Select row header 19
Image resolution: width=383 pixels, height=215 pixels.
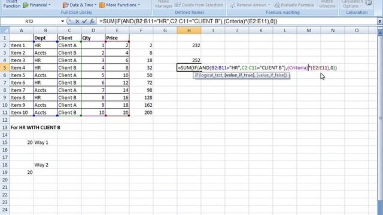pyautogui.click(x=5, y=173)
